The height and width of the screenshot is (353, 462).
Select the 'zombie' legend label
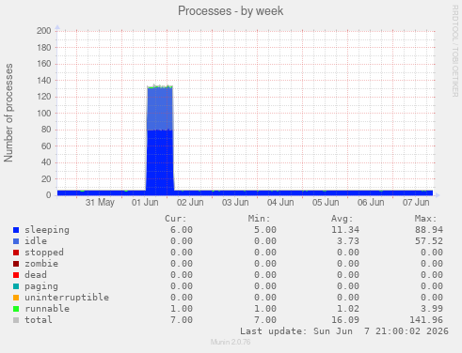tap(41, 264)
